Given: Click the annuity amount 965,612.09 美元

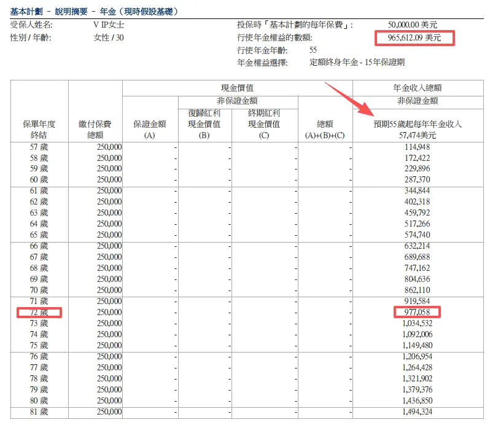Looking at the screenshot, I should (414, 38).
